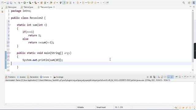Open the Run configurations dropdown arrow
196x110 pixels.
click(x=27, y=3)
